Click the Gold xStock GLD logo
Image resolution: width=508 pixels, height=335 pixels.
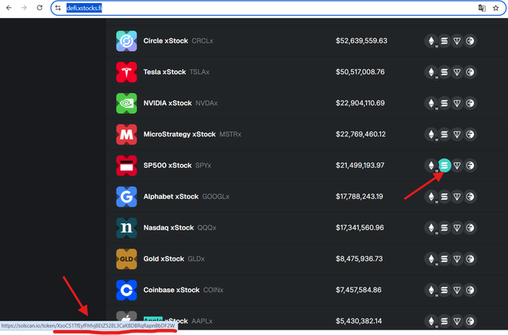pos(126,259)
